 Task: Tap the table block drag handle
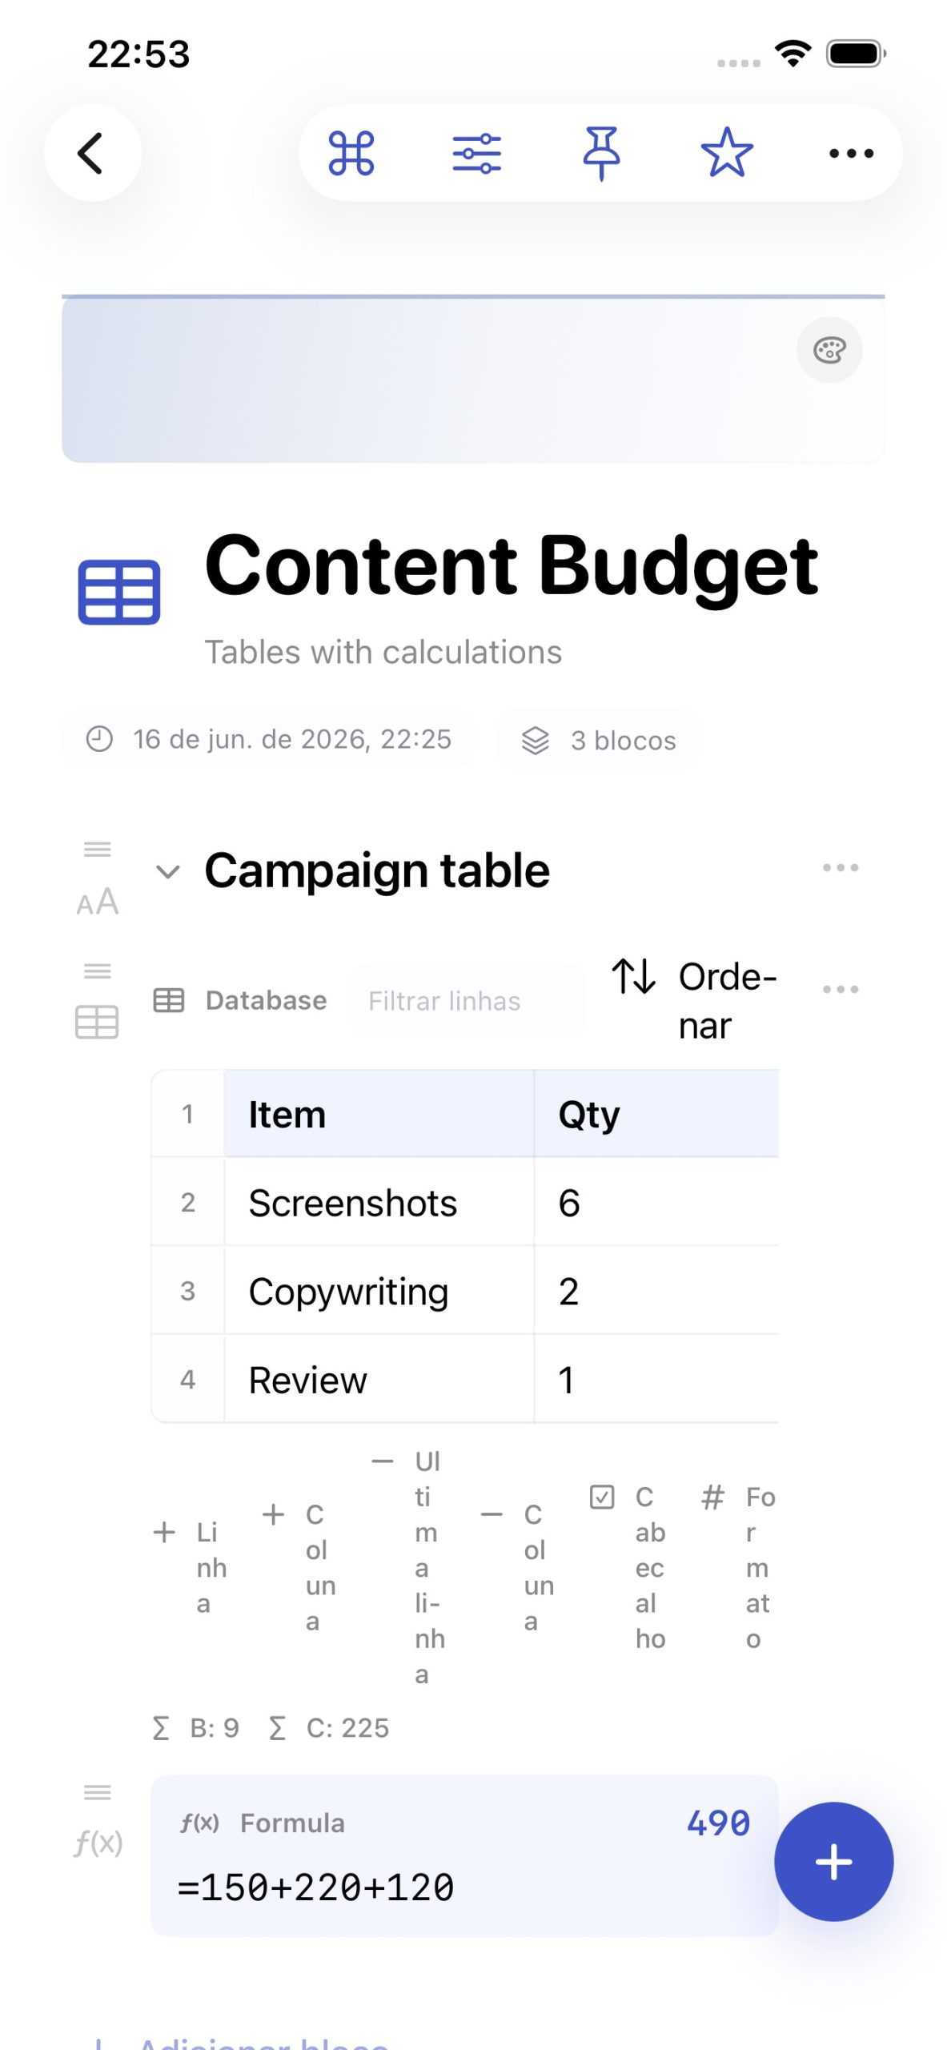tap(98, 971)
